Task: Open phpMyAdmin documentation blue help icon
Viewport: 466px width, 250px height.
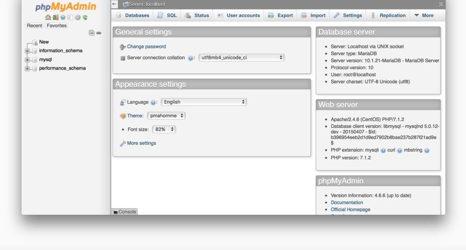Action: pyautogui.click(x=63, y=17)
